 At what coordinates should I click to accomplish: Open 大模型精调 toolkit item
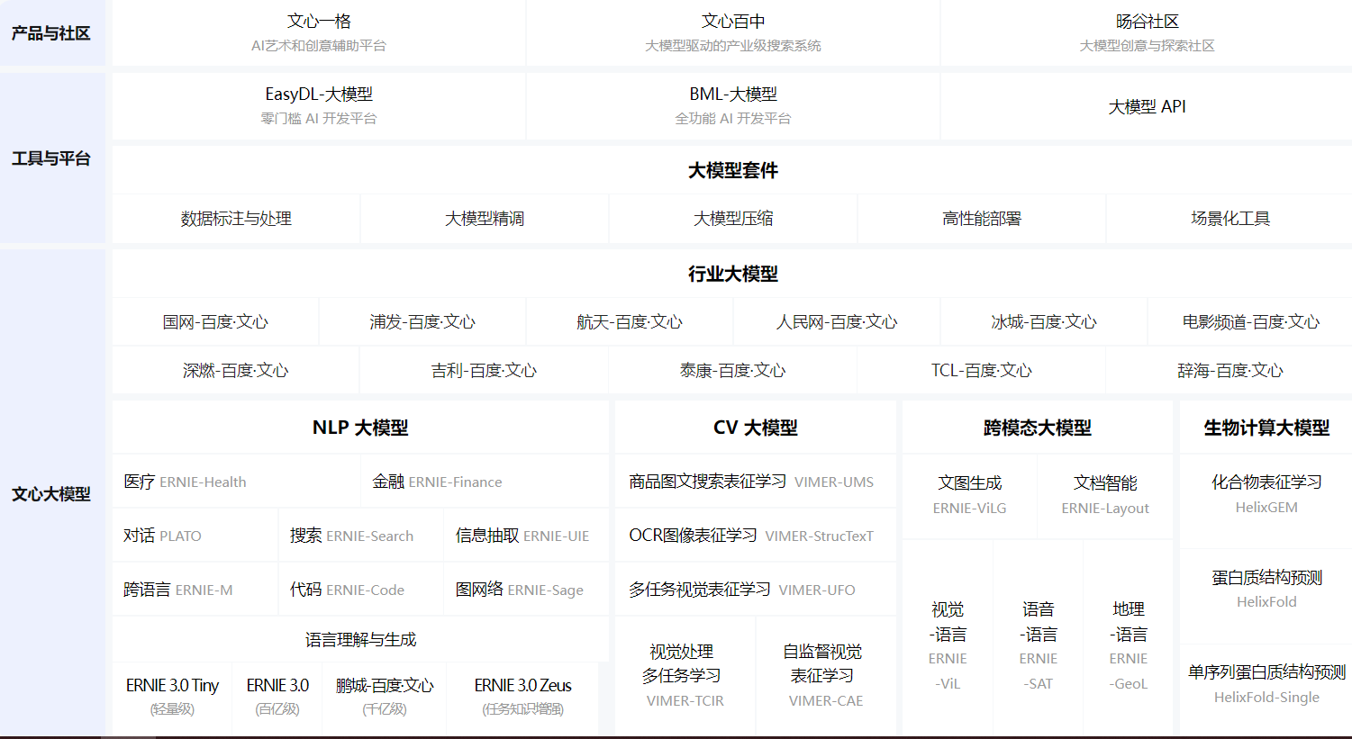[485, 219]
